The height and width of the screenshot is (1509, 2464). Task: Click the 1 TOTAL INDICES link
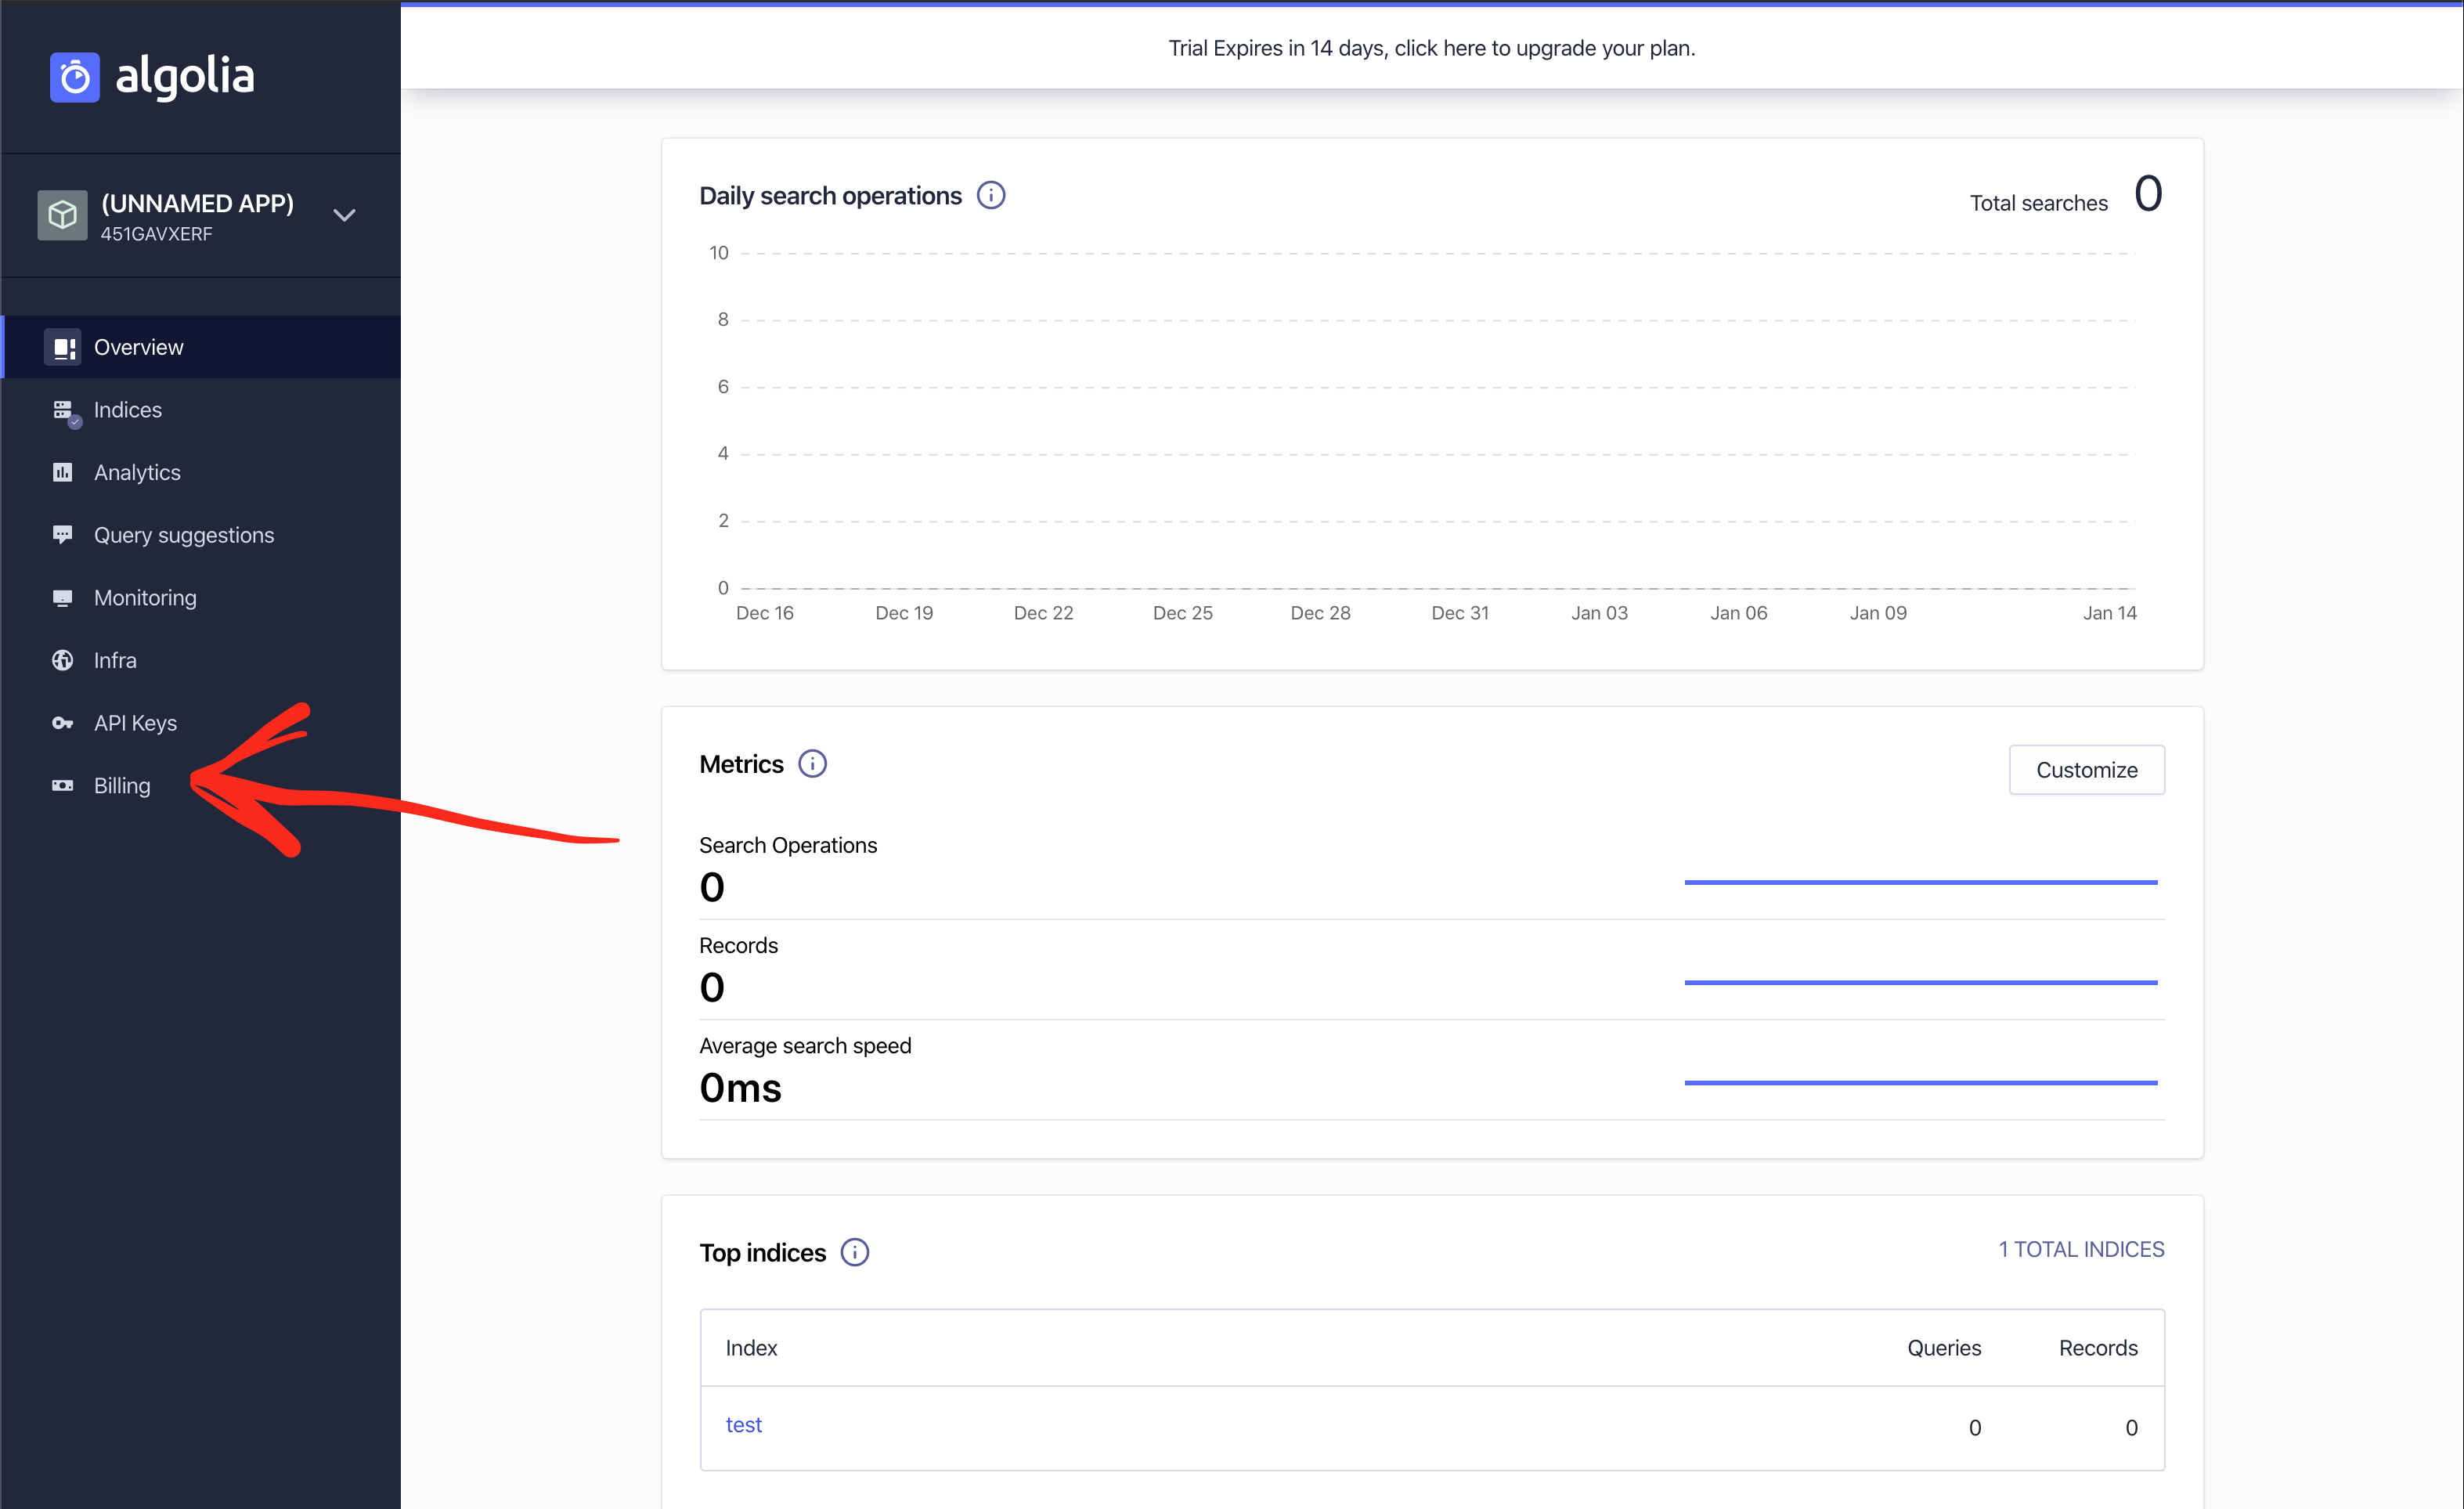2081,1249
